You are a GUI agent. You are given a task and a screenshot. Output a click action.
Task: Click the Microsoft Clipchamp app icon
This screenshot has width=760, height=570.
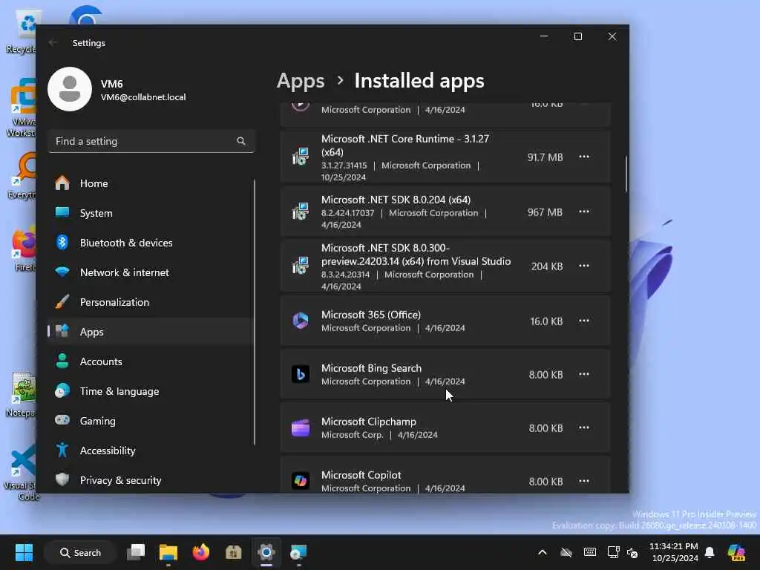tap(301, 427)
